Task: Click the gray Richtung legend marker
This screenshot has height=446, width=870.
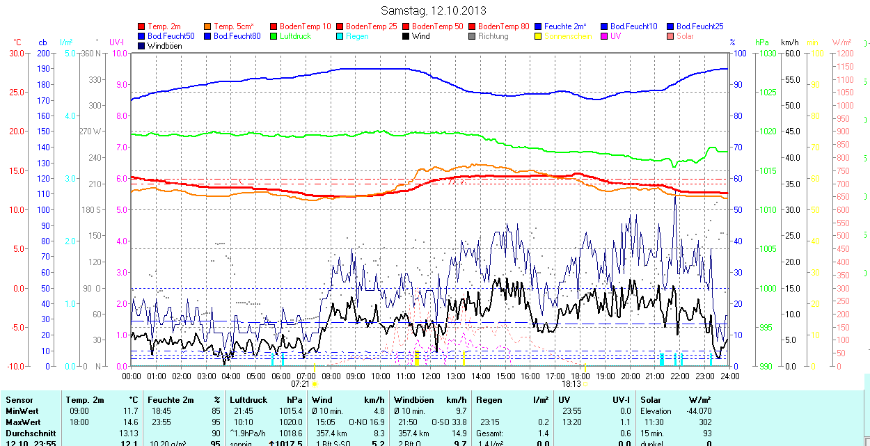Action: [x=473, y=36]
